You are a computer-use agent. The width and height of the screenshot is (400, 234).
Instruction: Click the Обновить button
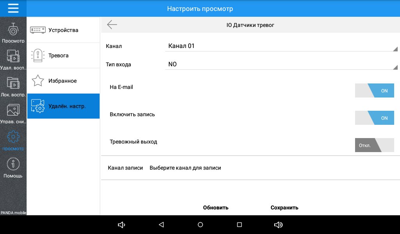coord(216,207)
